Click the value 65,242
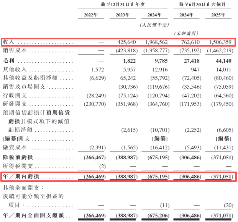238x222 pixels. [128, 78]
